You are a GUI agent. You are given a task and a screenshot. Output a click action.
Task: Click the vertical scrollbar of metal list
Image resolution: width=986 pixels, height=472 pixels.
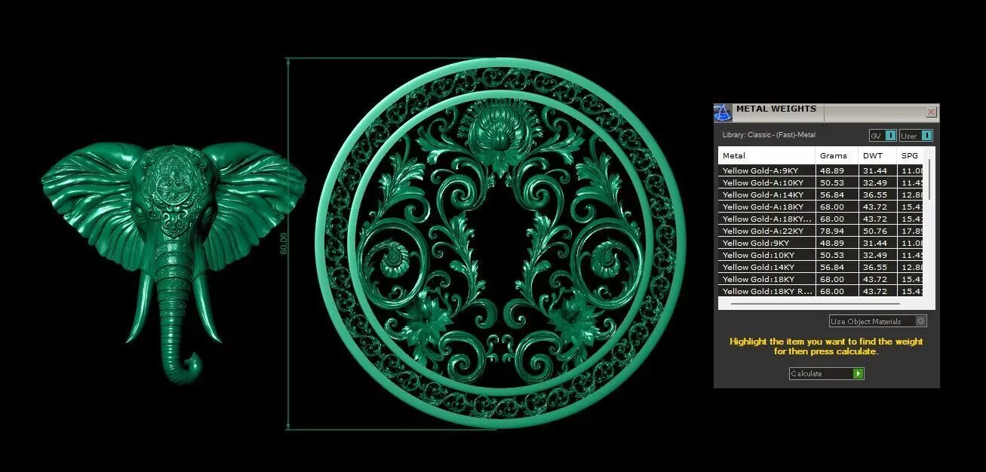(929, 179)
